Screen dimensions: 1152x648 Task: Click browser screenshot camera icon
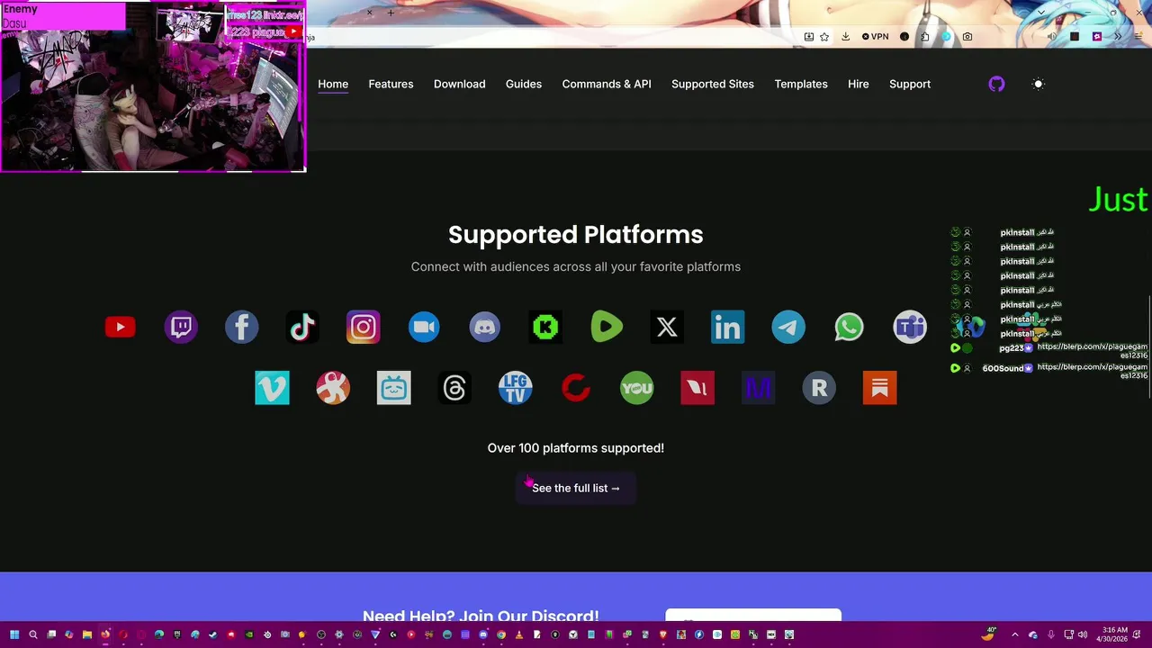click(967, 37)
